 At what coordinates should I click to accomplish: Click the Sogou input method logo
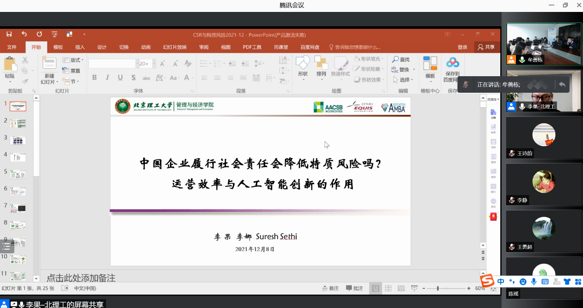pyautogui.click(x=487, y=281)
